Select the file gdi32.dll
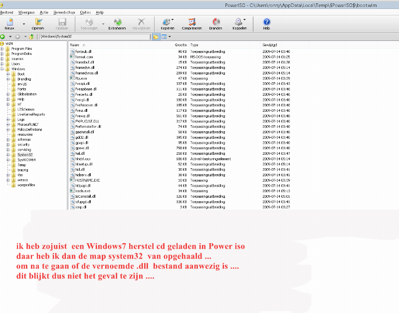Image resolution: width=399 pixels, height=313 pixels. click(x=82, y=137)
